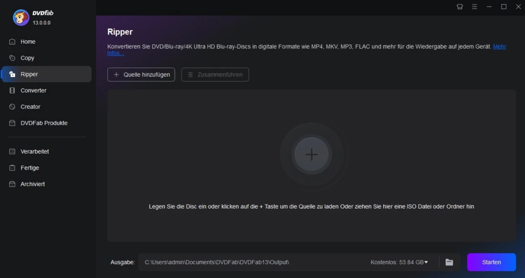Expand the Kostenlos 53.84 GB dropdown
The image size is (525, 278).
tap(399, 262)
